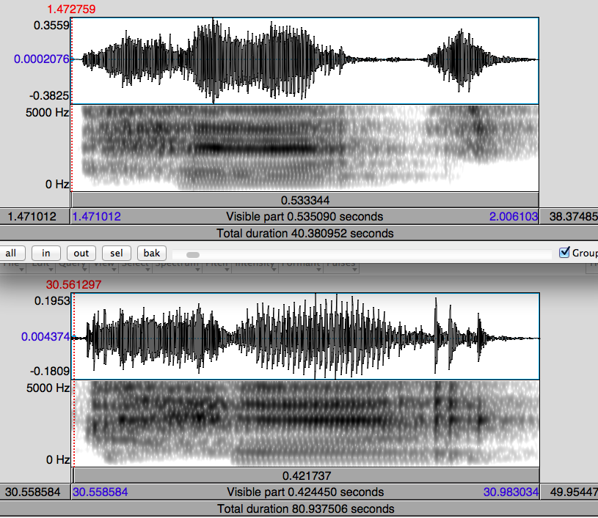This screenshot has height=518, width=598.
Task: Click inside the upper window's waveform
Action: pos(305,60)
